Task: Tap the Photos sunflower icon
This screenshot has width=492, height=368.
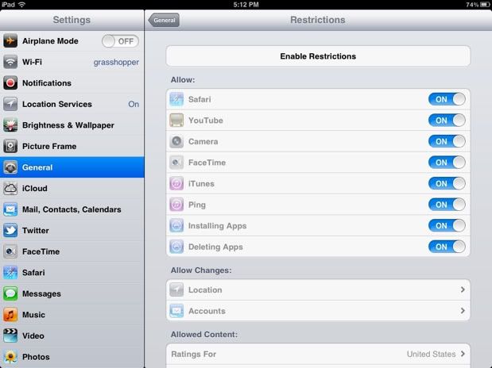Action: 10,357
